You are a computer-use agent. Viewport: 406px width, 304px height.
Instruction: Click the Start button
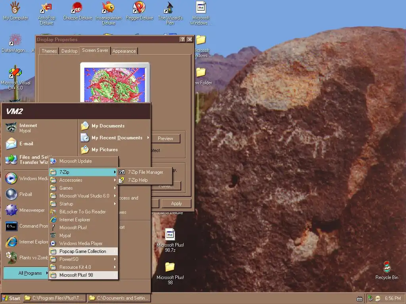pyautogui.click(x=11, y=298)
